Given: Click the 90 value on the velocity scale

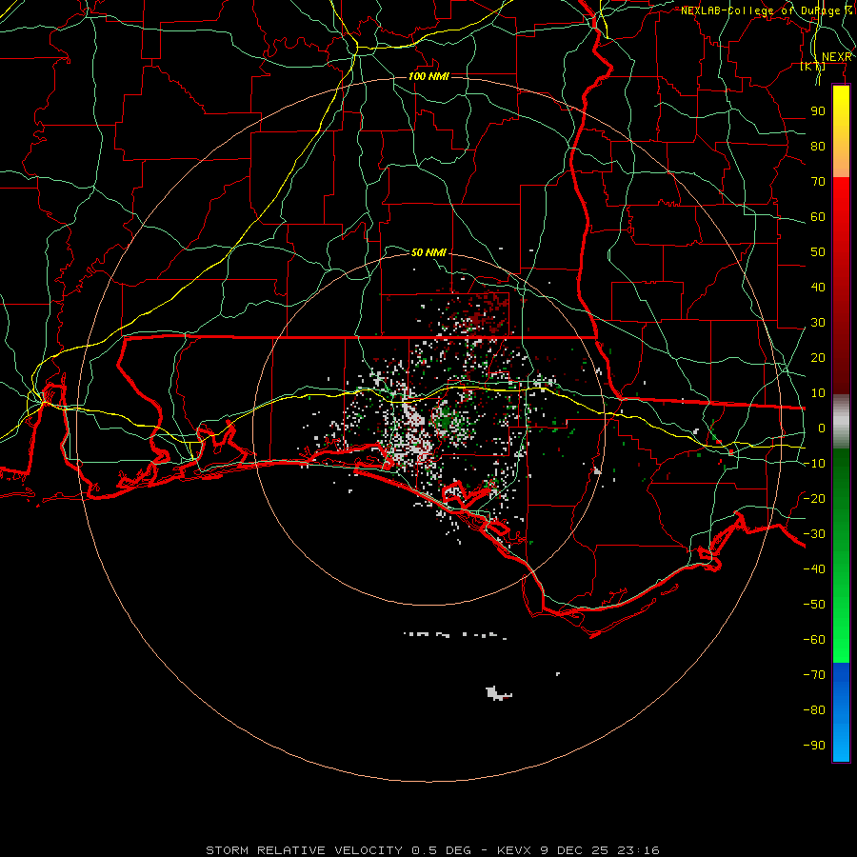Looking at the screenshot, I should (x=818, y=111).
